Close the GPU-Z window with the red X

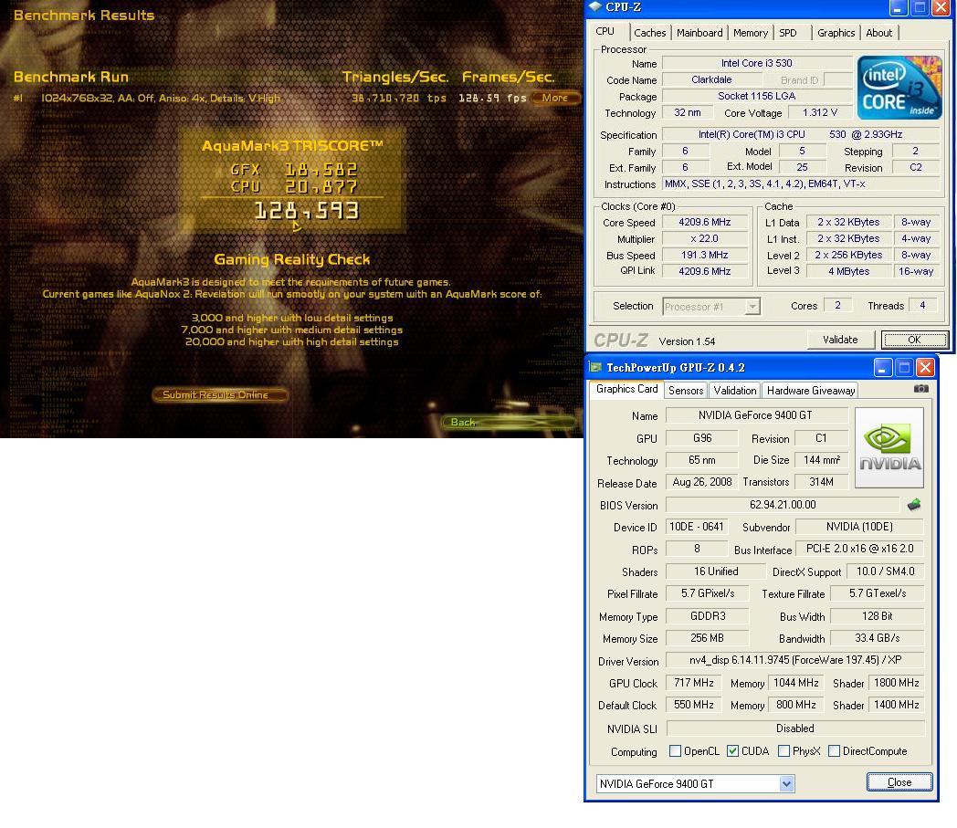tap(925, 367)
